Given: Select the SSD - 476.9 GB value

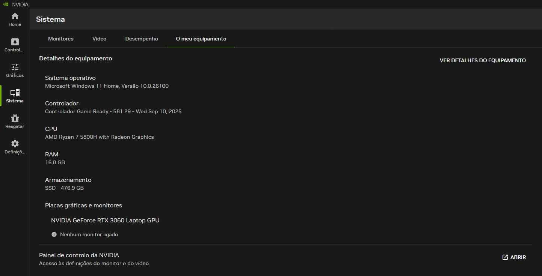Looking at the screenshot, I should (64, 188).
